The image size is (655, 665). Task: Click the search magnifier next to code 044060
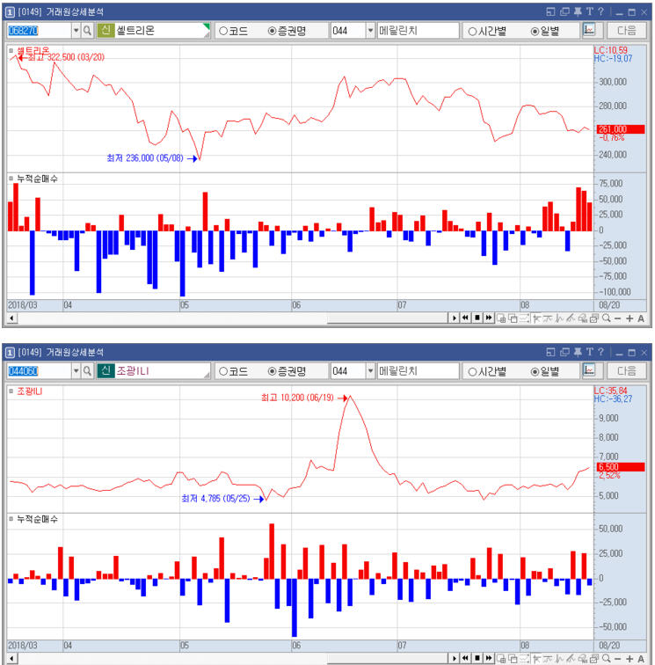(88, 370)
